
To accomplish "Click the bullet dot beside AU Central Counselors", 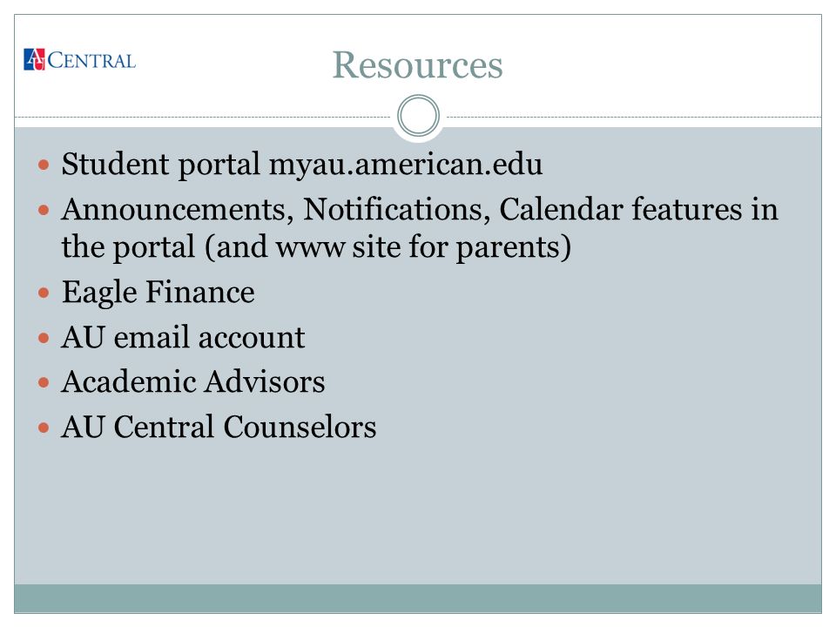I will [x=44, y=428].
